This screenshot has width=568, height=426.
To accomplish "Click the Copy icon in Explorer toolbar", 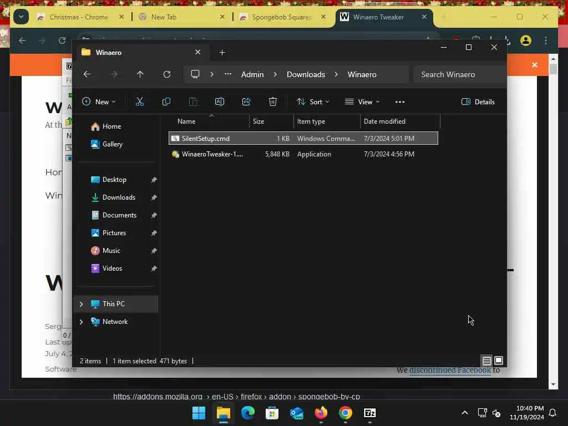I will point(166,102).
